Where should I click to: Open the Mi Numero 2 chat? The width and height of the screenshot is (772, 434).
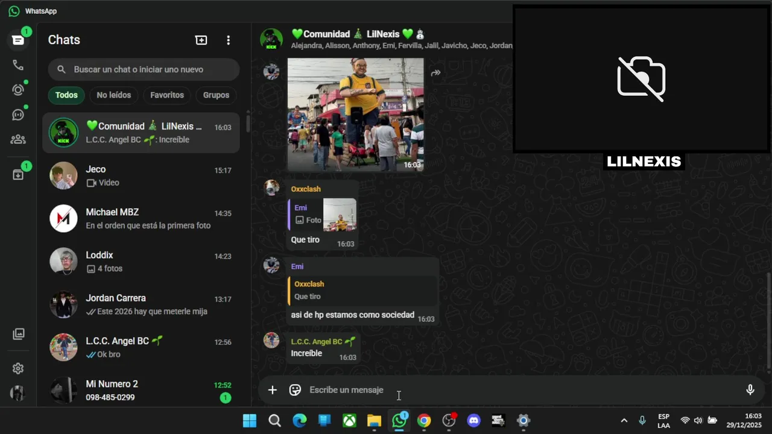pyautogui.click(x=141, y=390)
